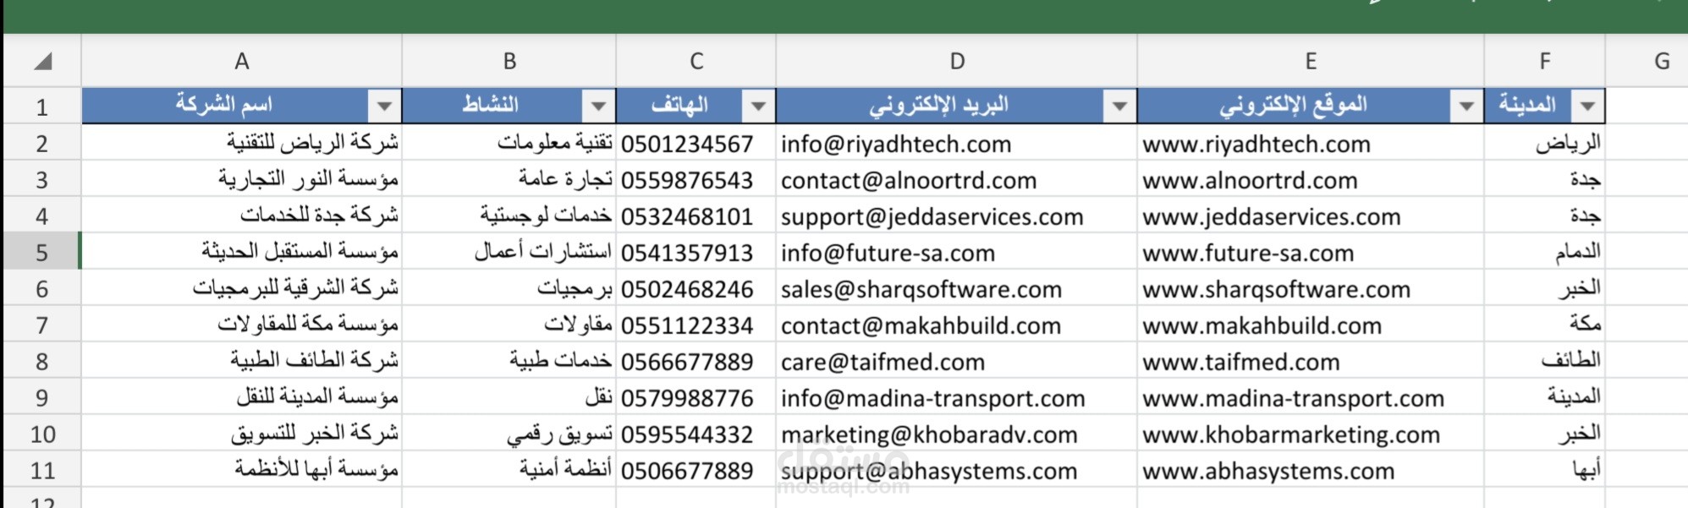Select column A header

(x=242, y=61)
